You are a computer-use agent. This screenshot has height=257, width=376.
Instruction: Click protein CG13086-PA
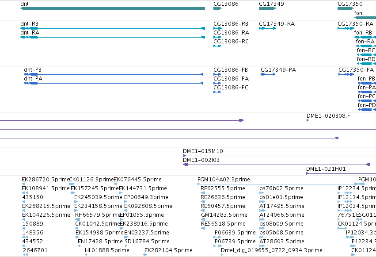click(x=217, y=83)
